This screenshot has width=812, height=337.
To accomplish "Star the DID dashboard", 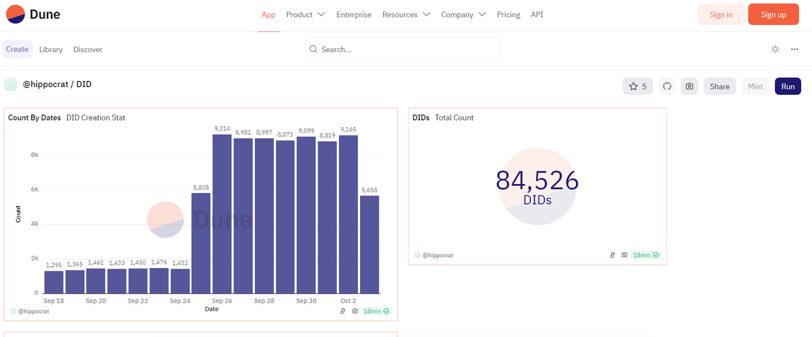I will click(638, 87).
